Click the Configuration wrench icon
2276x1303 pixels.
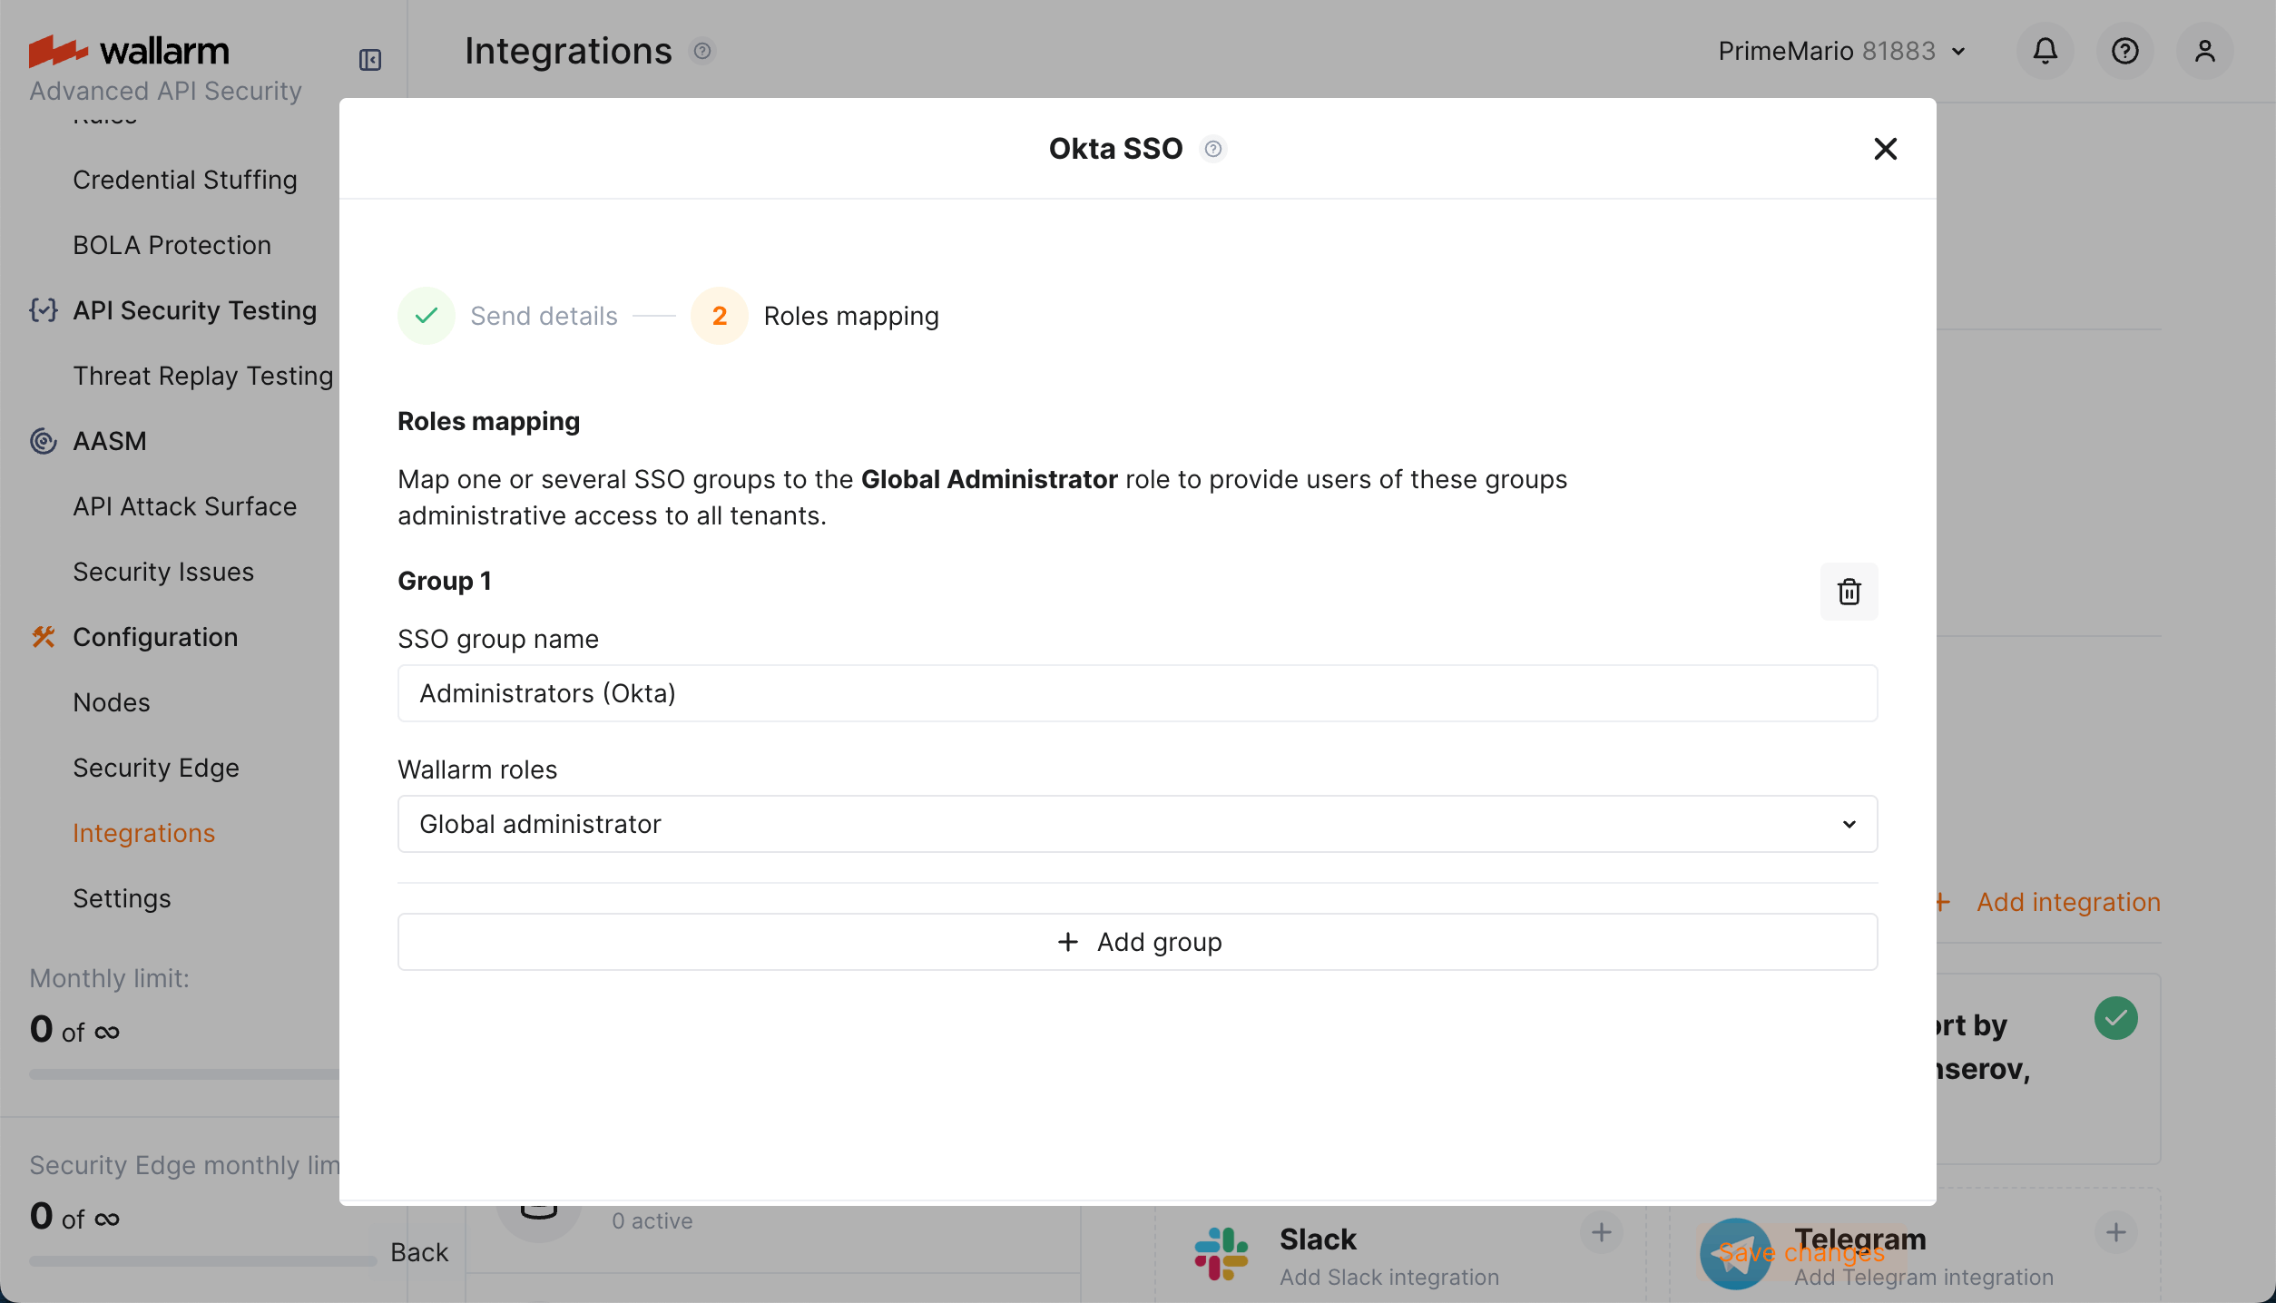43,636
